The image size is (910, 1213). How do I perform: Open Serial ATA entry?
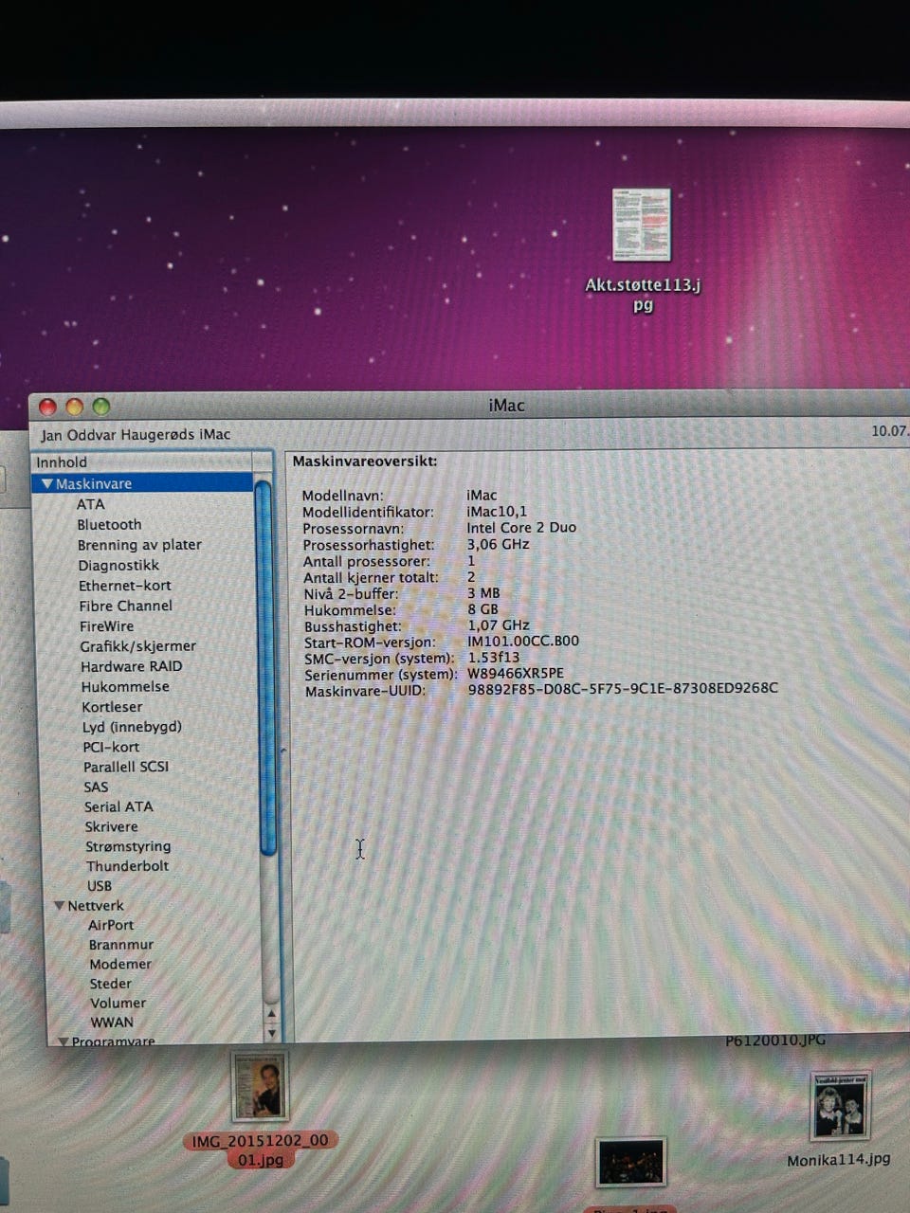[x=118, y=806]
